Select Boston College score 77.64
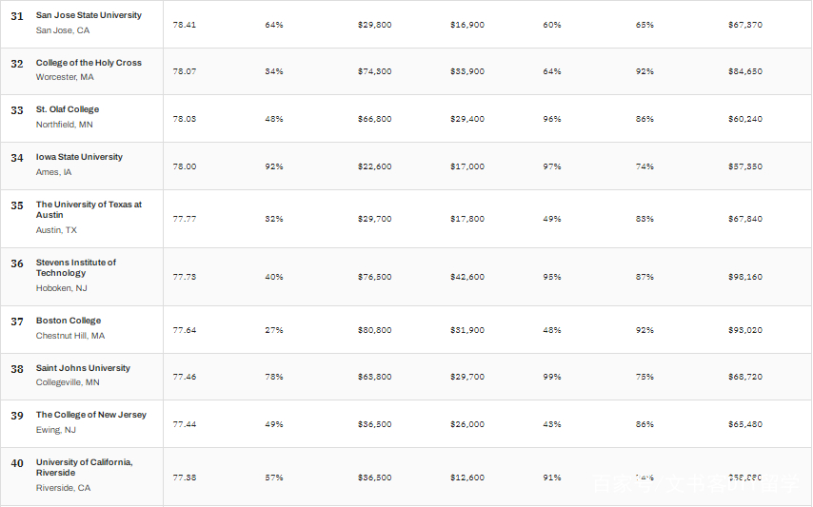The image size is (813, 507). tap(185, 330)
